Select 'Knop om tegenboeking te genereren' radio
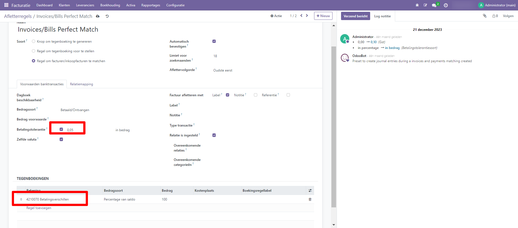The height and width of the screenshot is (228, 518). click(34, 42)
